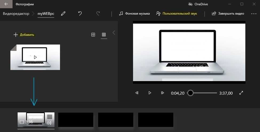The height and width of the screenshot is (132, 260).
Task: Click the back arrow in title bar
Action: point(6,4)
